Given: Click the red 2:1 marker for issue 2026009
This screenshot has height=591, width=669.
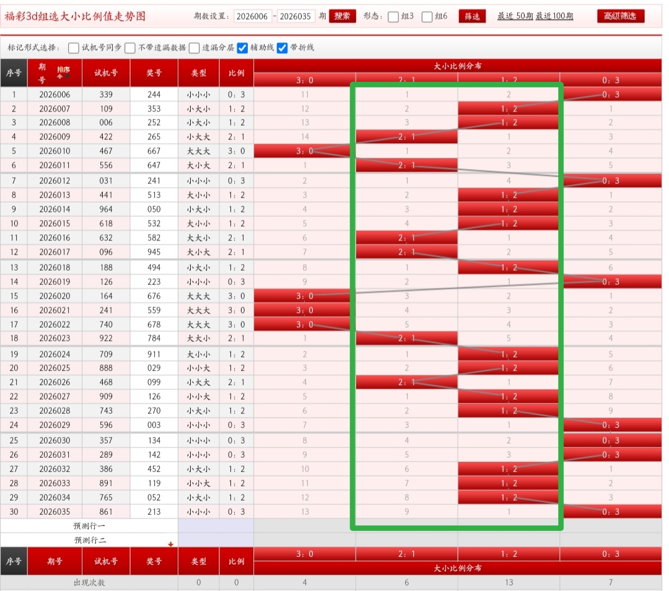Looking at the screenshot, I should (406, 137).
